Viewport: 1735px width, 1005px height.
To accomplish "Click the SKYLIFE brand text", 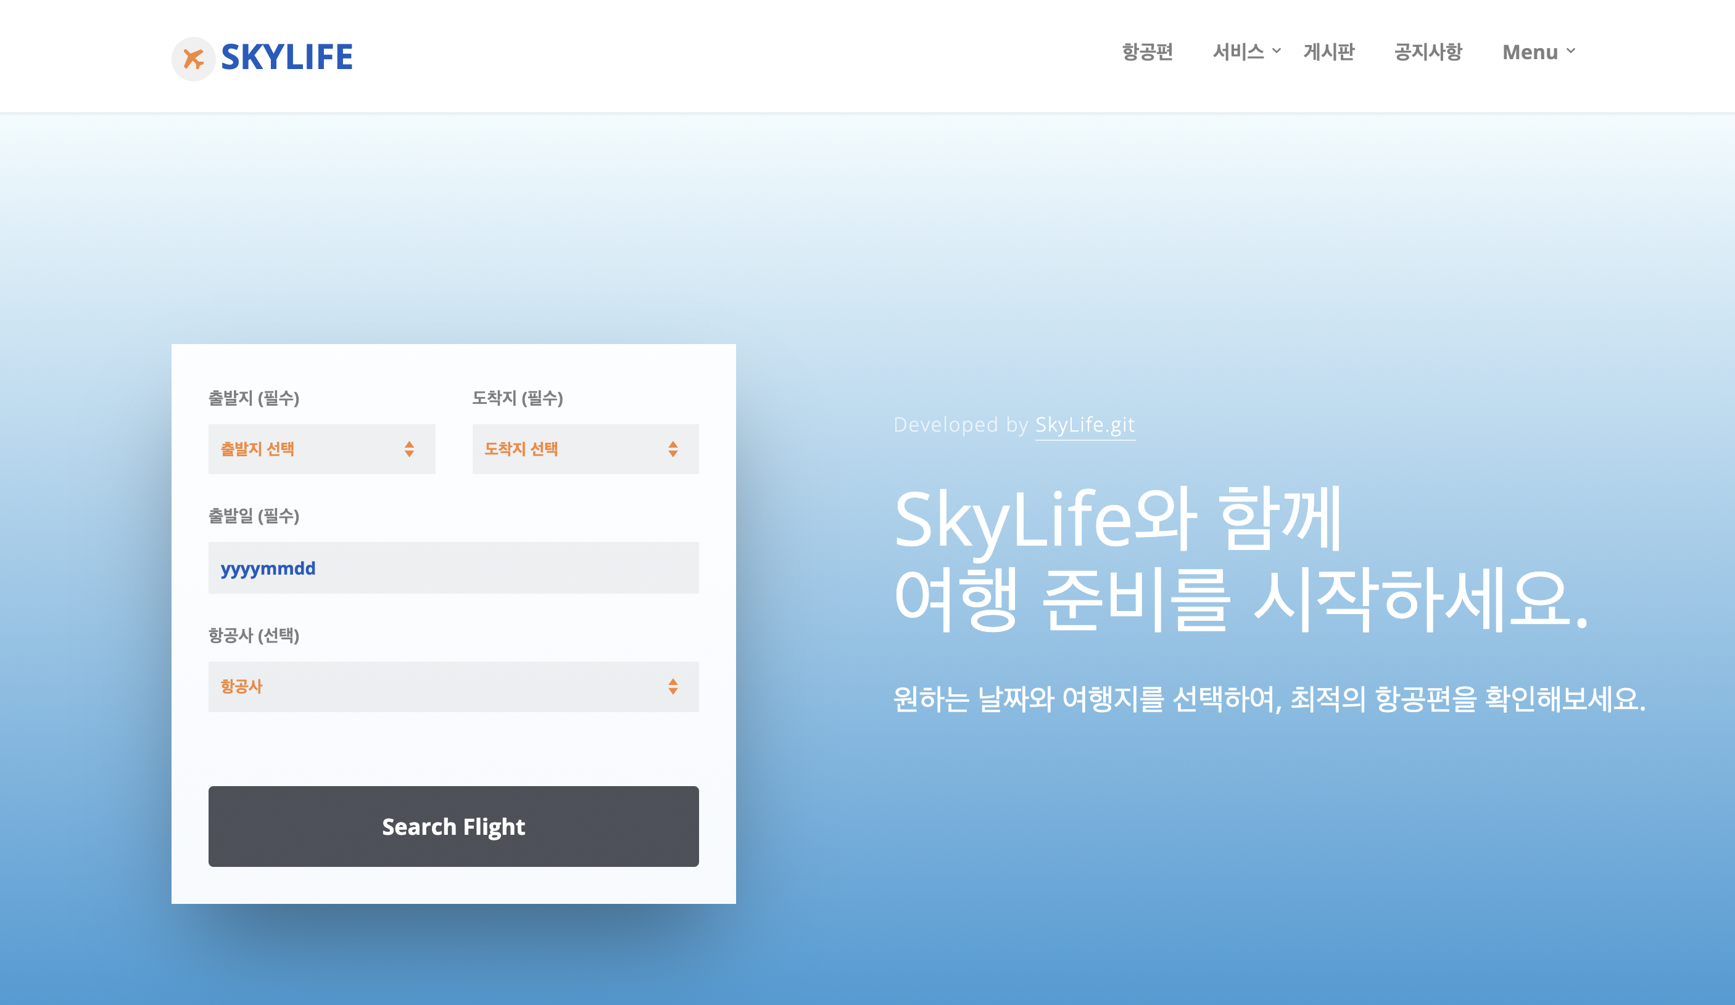I will point(286,57).
